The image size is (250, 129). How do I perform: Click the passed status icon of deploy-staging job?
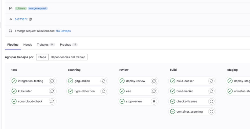[230, 81]
